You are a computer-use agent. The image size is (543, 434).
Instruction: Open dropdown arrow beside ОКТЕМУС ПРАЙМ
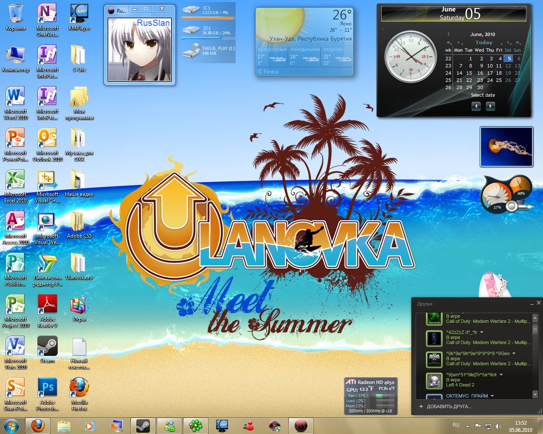click(x=492, y=396)
